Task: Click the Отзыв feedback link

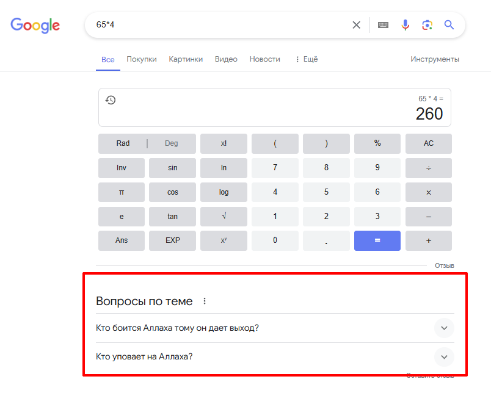Action: 444,266
